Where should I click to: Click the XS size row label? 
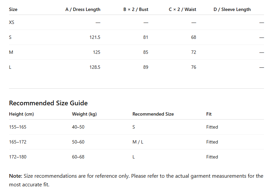[x=12, y=22]
